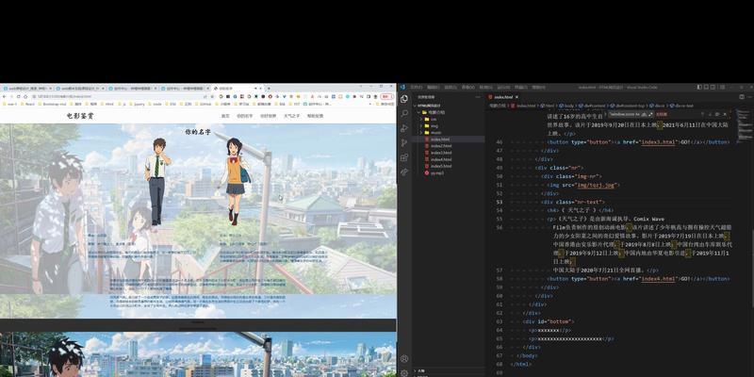
Task: Switch to the third browser tab
Action: pos(133,89)
